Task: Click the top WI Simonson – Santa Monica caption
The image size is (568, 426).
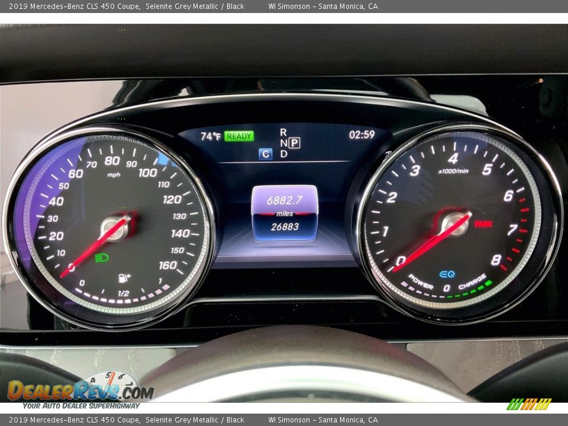Action: pos(323,6)
